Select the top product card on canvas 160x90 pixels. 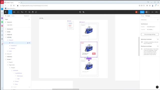pos(89,31)
